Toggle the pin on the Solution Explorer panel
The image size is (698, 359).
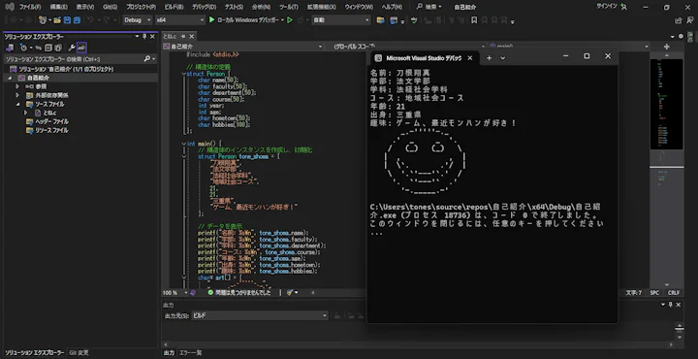pos(144,37)
